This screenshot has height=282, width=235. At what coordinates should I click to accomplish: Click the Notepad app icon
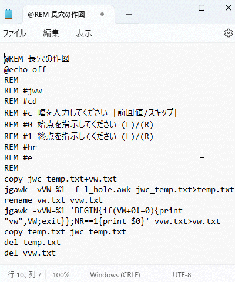pos(9,14)
